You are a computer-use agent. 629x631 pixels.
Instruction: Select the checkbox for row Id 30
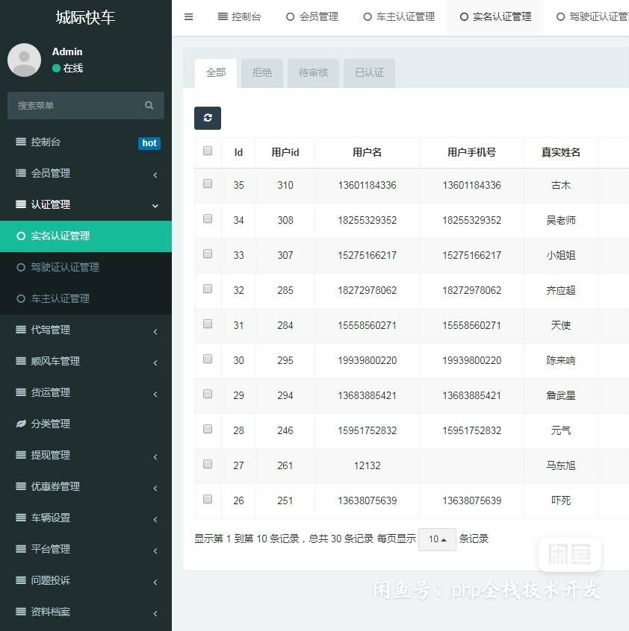pos(208,359)
